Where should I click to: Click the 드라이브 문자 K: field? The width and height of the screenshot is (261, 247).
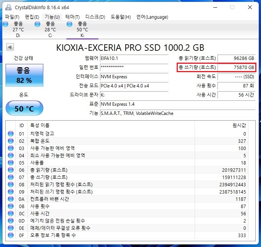pyautogui.click(x=134, y=95)
